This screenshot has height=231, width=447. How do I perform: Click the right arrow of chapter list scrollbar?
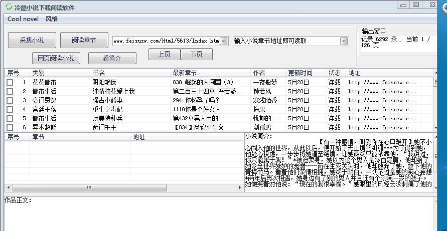click(x=240, y=188)
